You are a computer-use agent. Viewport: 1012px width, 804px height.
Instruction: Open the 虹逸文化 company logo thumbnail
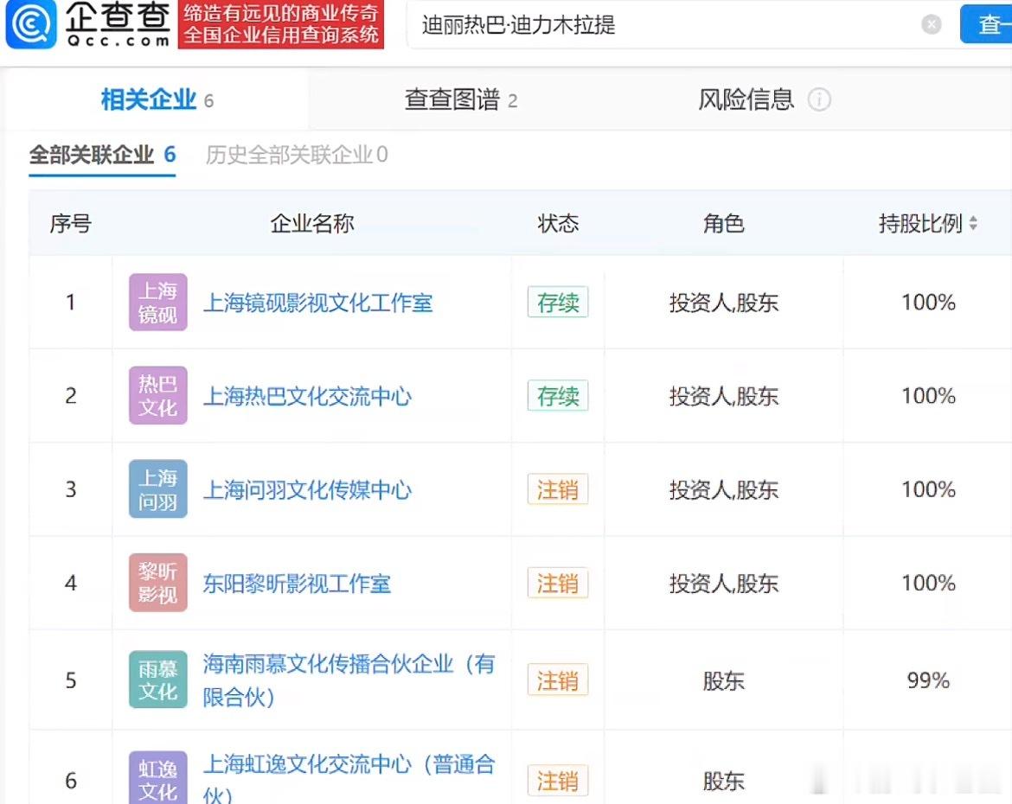point(158,777)
